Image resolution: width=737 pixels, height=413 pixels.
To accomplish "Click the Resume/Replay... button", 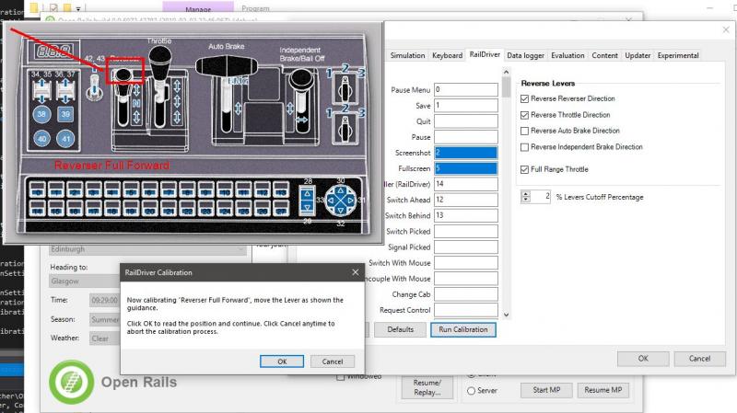I will coord(427,387).
